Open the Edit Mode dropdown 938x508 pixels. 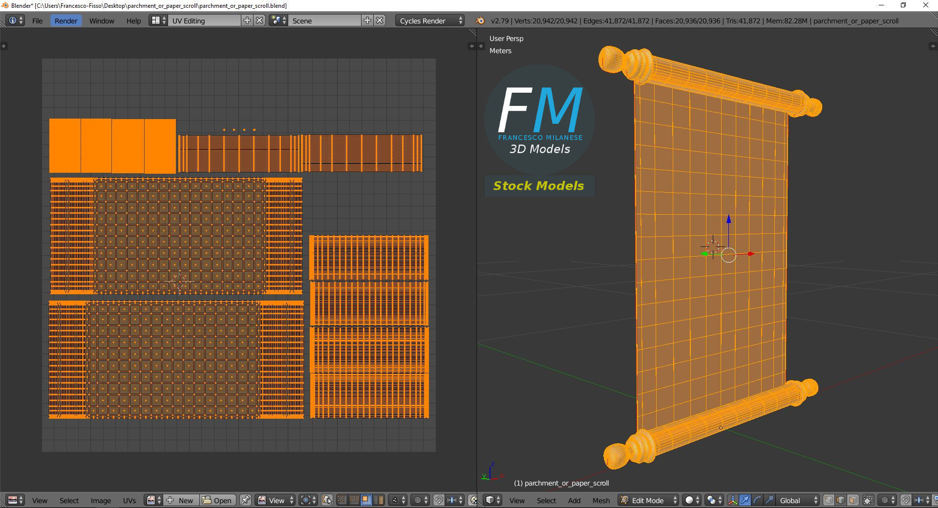tap(649, 500)
